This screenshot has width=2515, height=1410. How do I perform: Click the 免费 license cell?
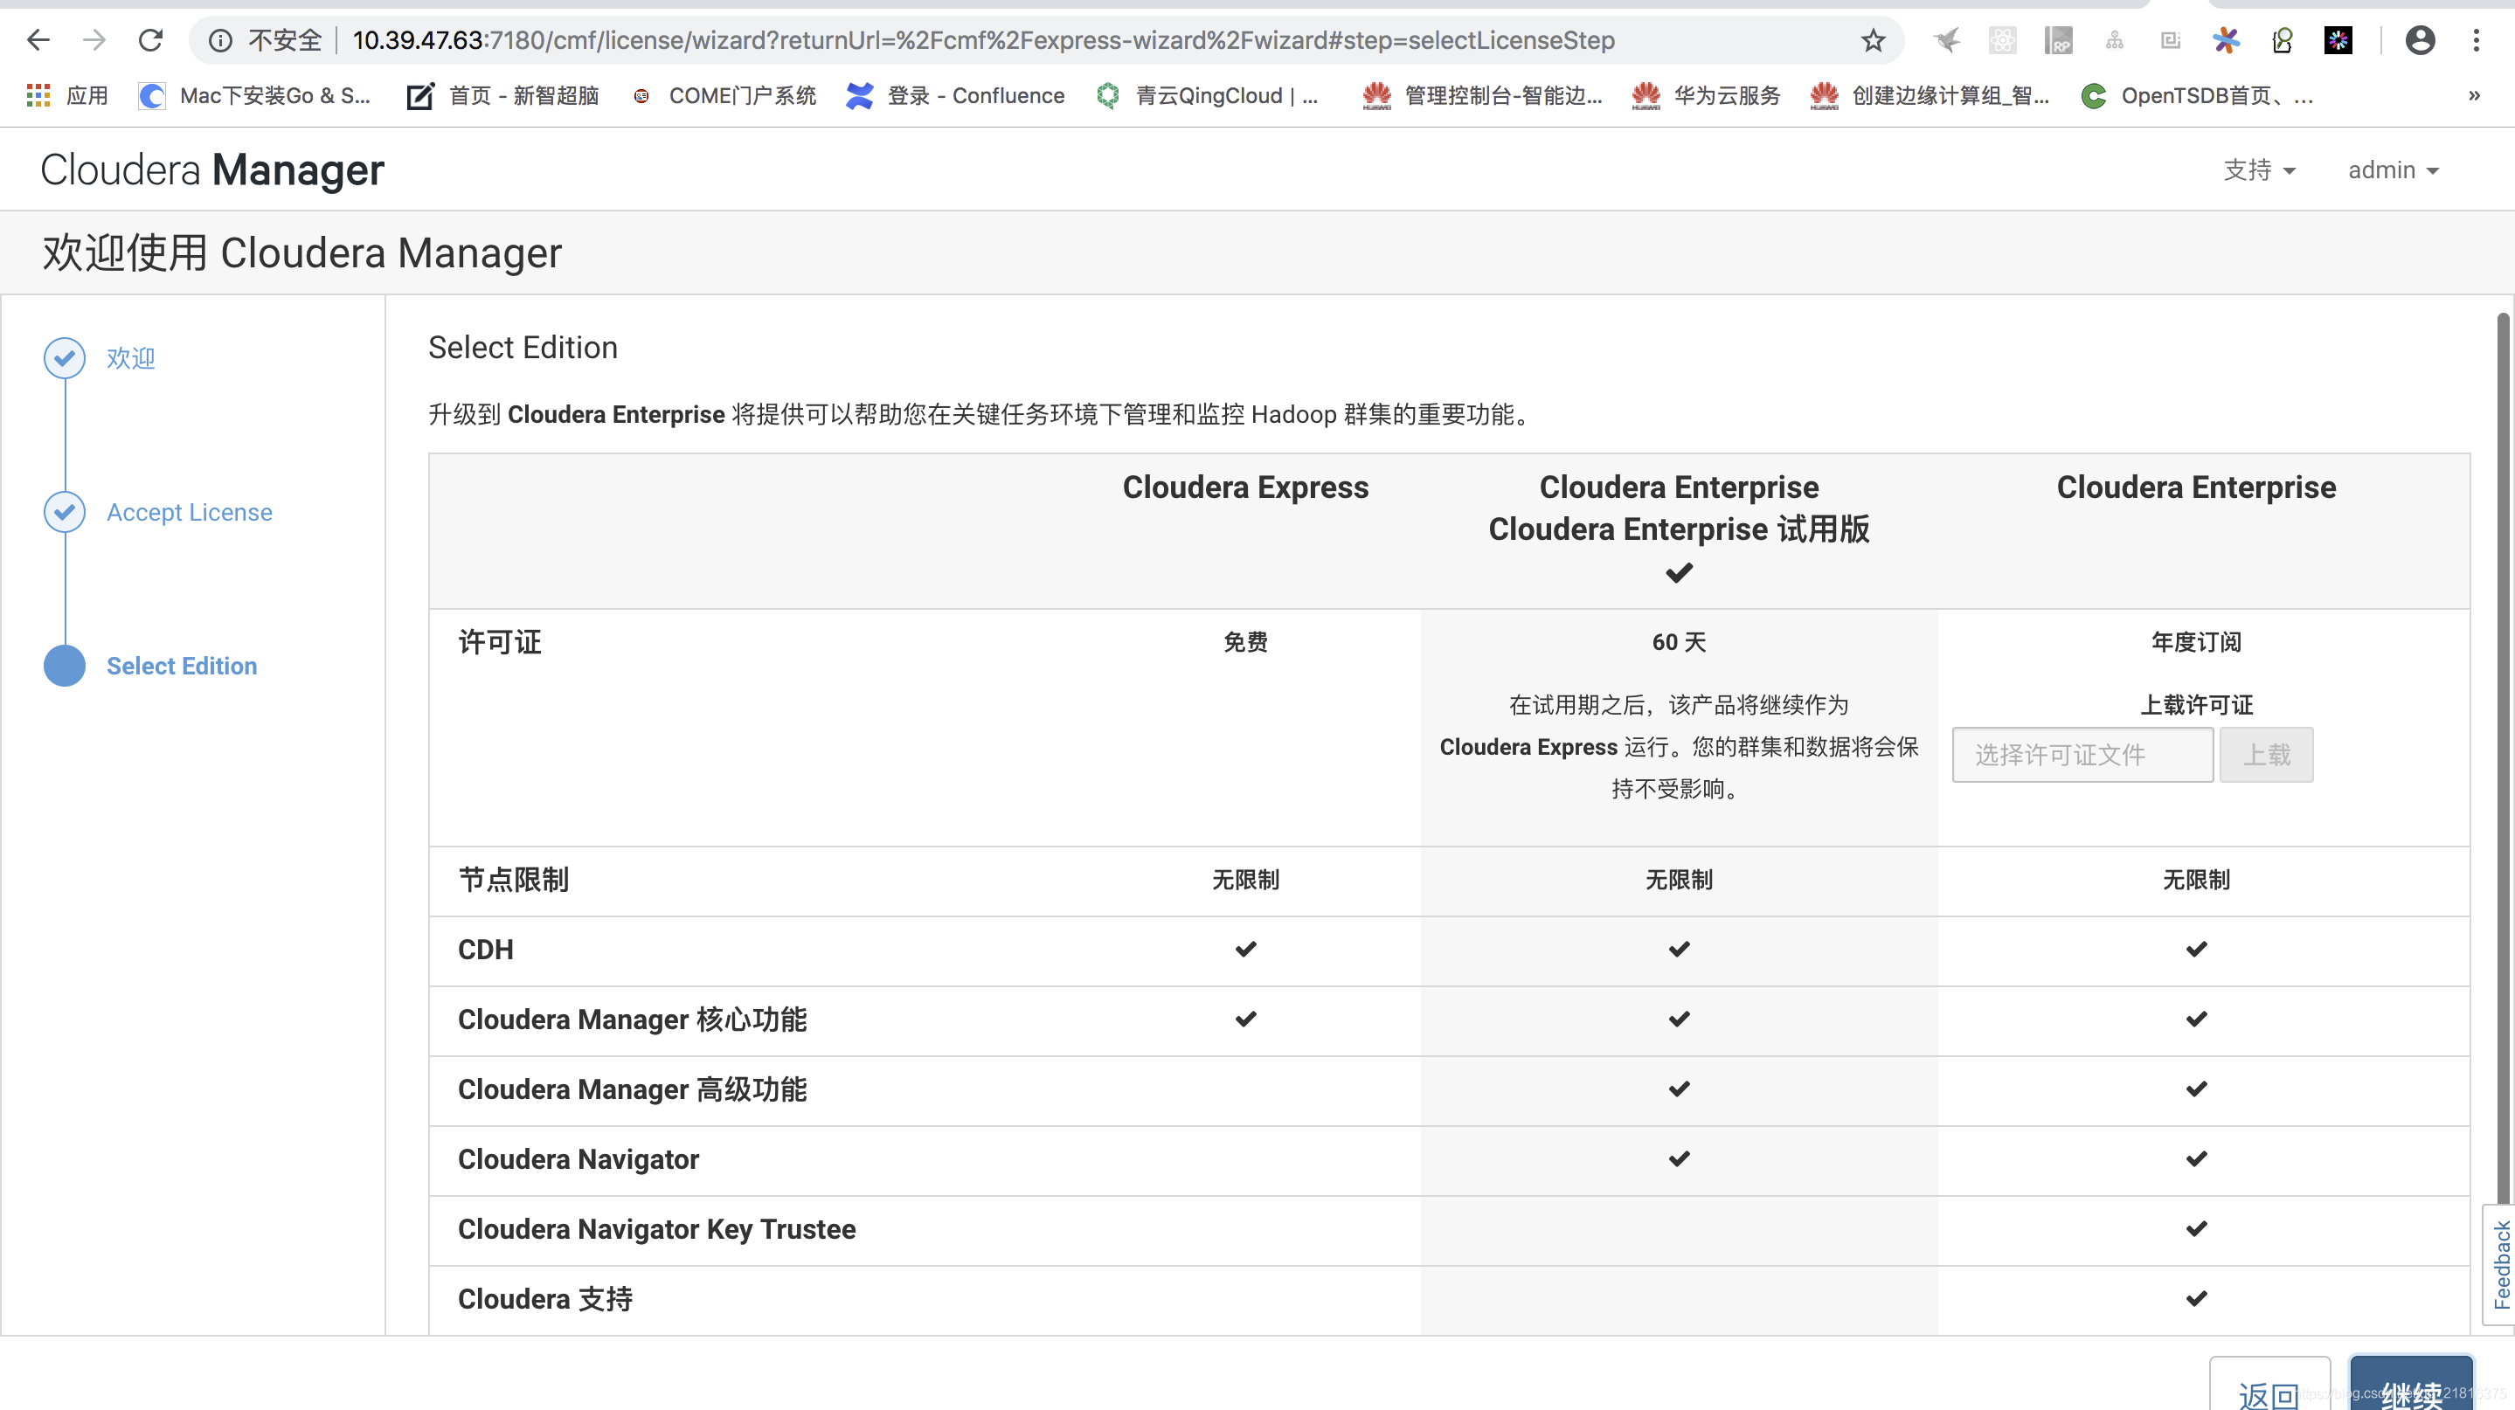click(x=1246, y=642)
